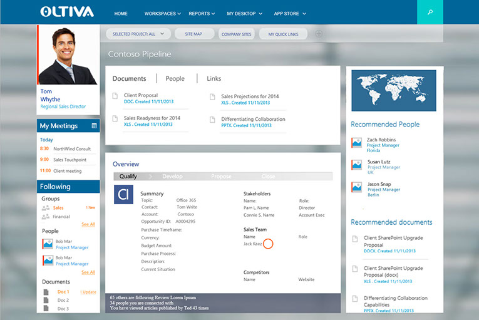Image resolution: width=479 pixels, height=320 pixels.
Task: Open the My Meetings calendar icon
Action: (94, 126)
